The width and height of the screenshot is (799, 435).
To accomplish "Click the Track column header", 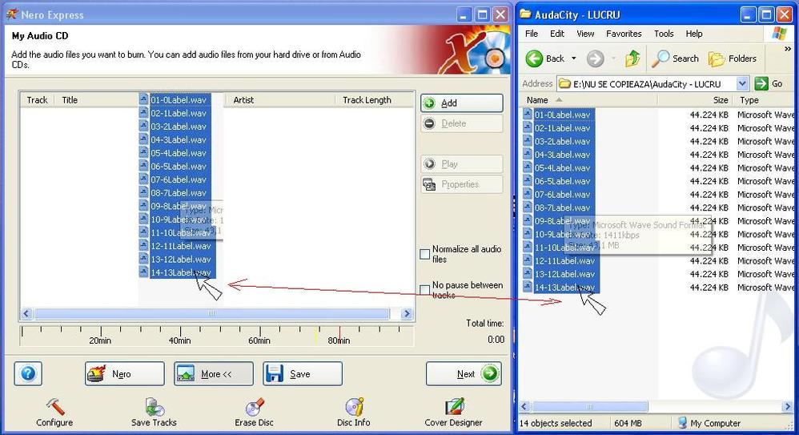I will pos(37,100).
